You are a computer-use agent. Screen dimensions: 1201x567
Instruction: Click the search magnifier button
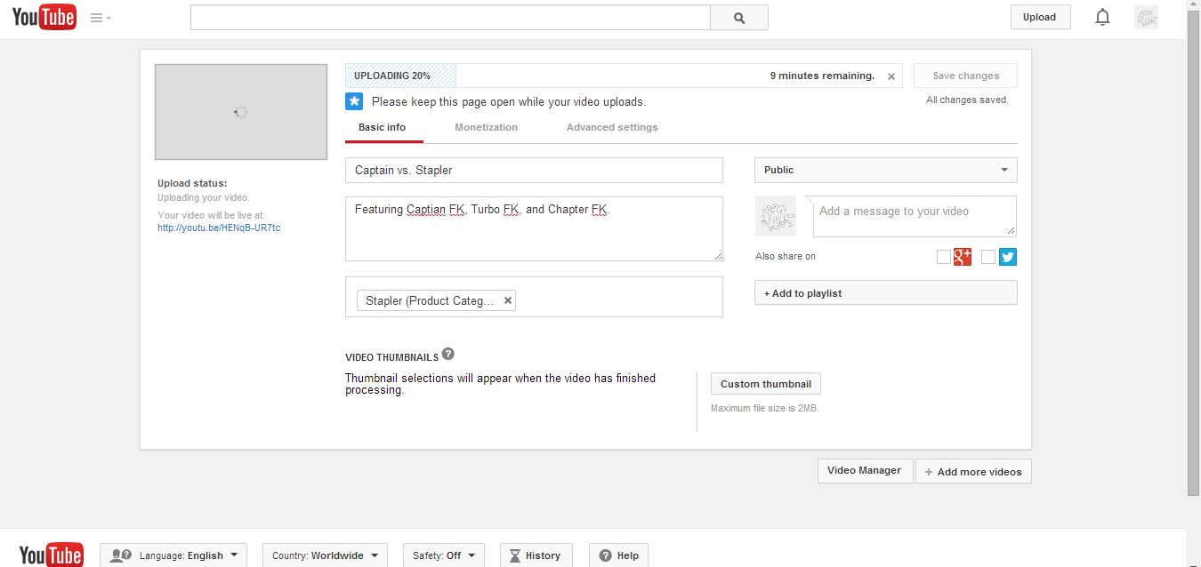pos(738,18)
